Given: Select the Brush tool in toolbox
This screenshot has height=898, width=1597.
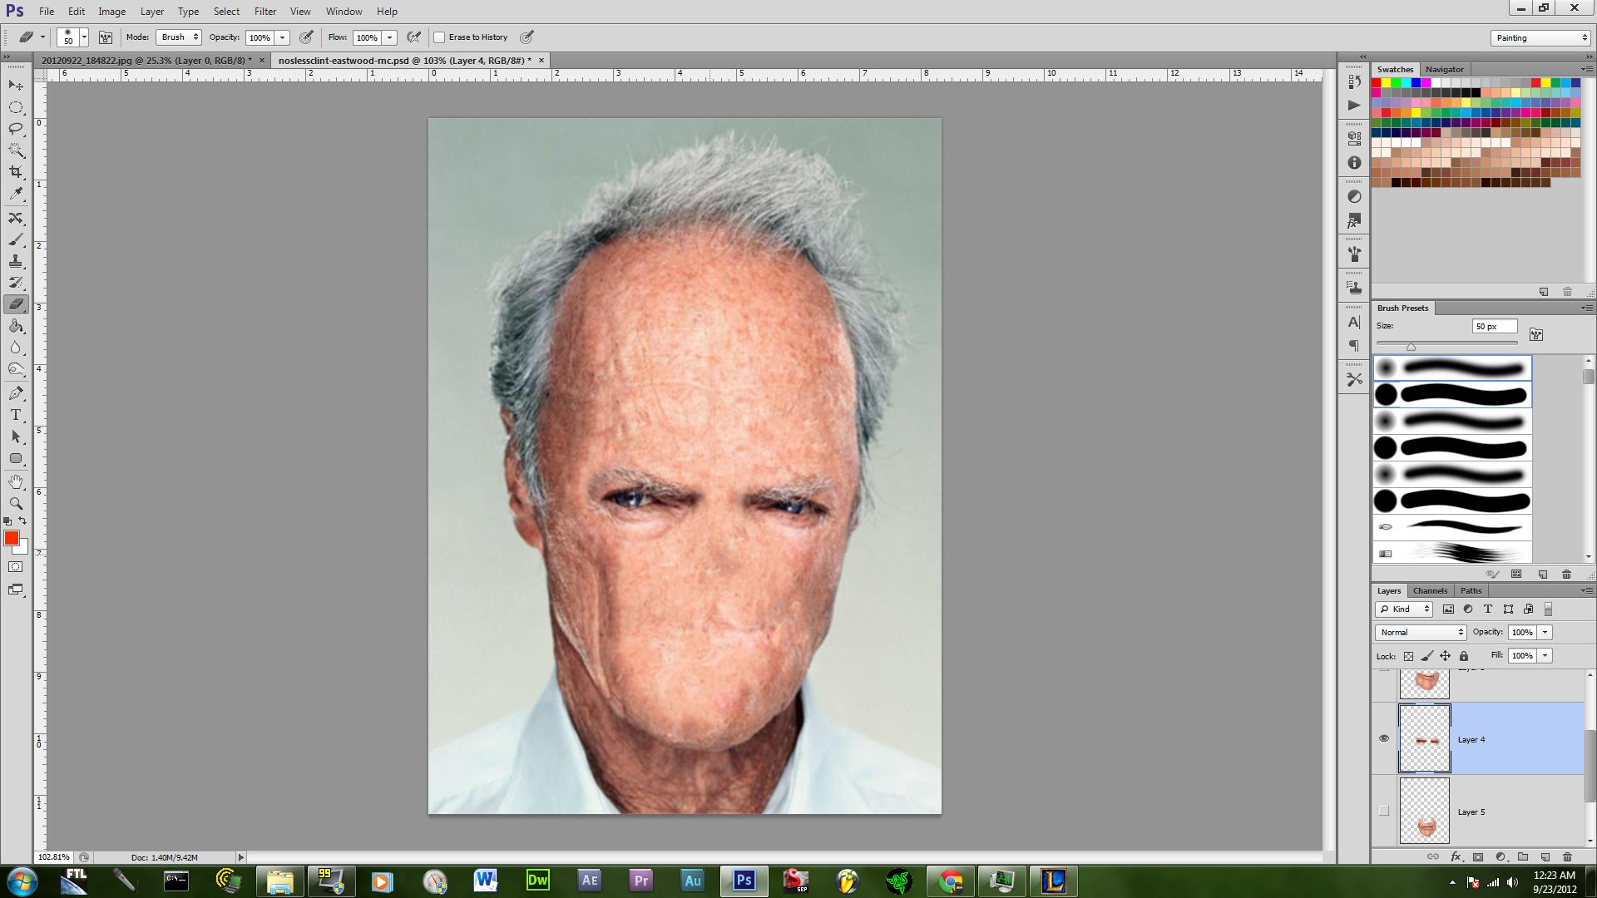Looking at the screenshot, I should [16, 239].
